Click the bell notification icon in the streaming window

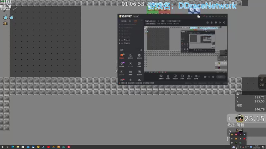[220, 23]
